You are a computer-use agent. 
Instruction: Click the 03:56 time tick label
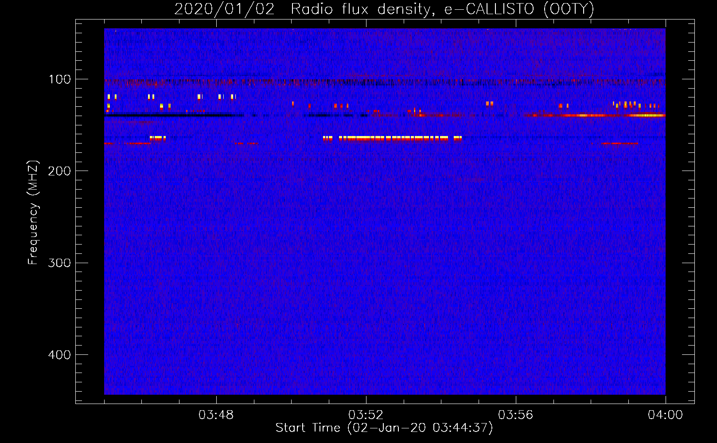(x=516, y=415)
